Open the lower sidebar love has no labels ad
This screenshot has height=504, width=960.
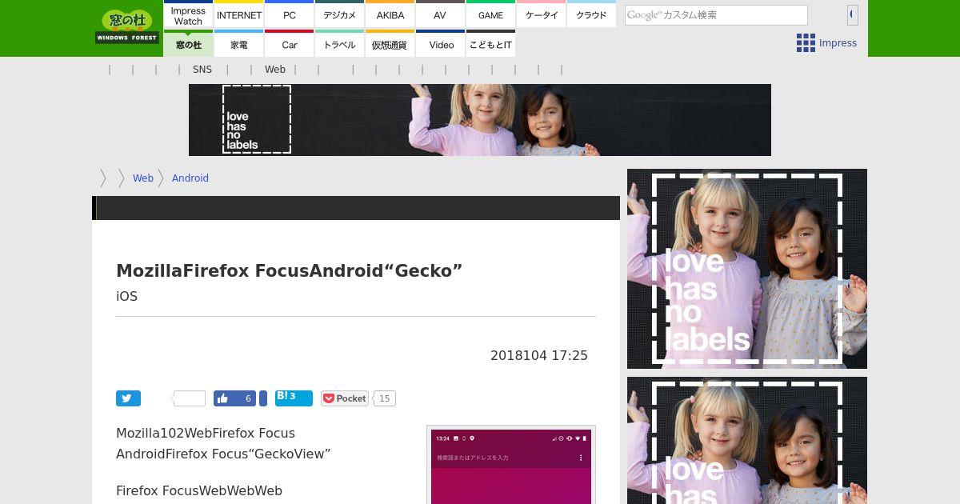[747, 440]
